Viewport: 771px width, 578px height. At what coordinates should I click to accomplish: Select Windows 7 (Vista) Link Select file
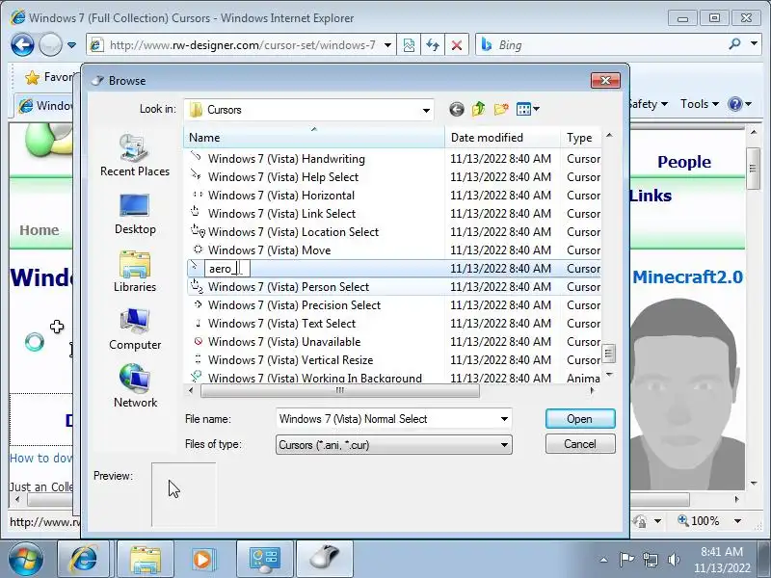click(281, 213)
